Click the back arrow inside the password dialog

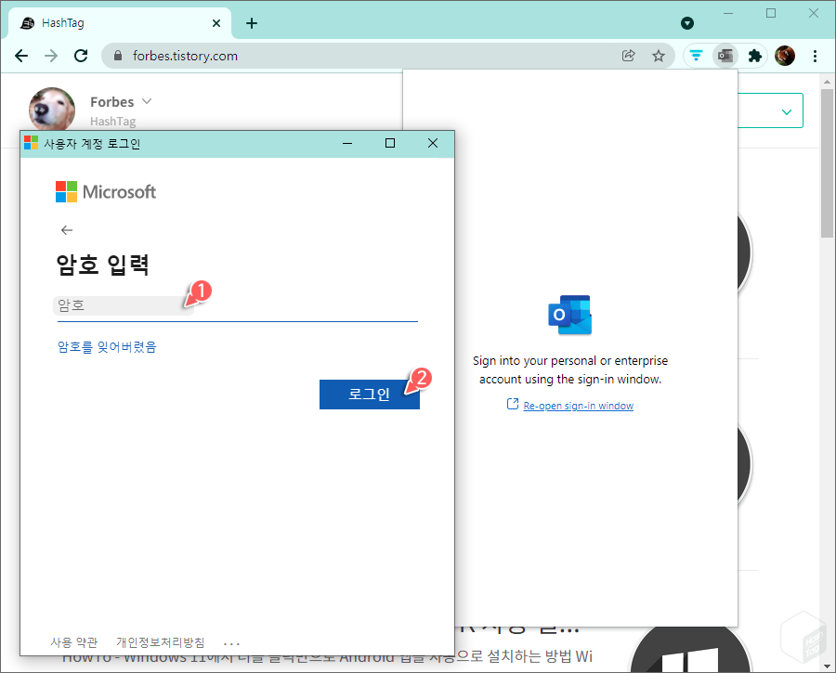click(x=66, y=229)
